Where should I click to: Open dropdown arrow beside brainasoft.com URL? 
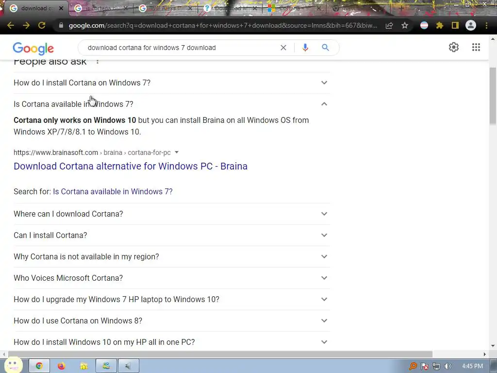[177, 153]
